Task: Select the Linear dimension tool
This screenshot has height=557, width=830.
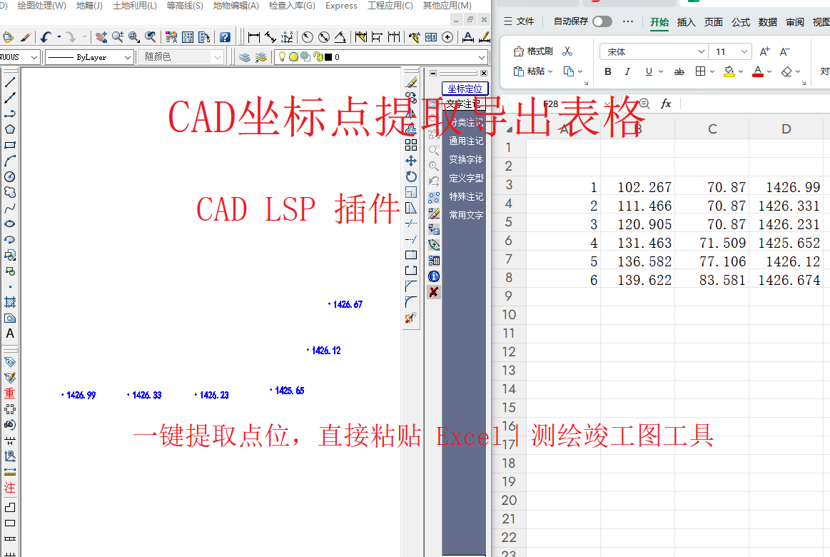Action: [253, 36]
